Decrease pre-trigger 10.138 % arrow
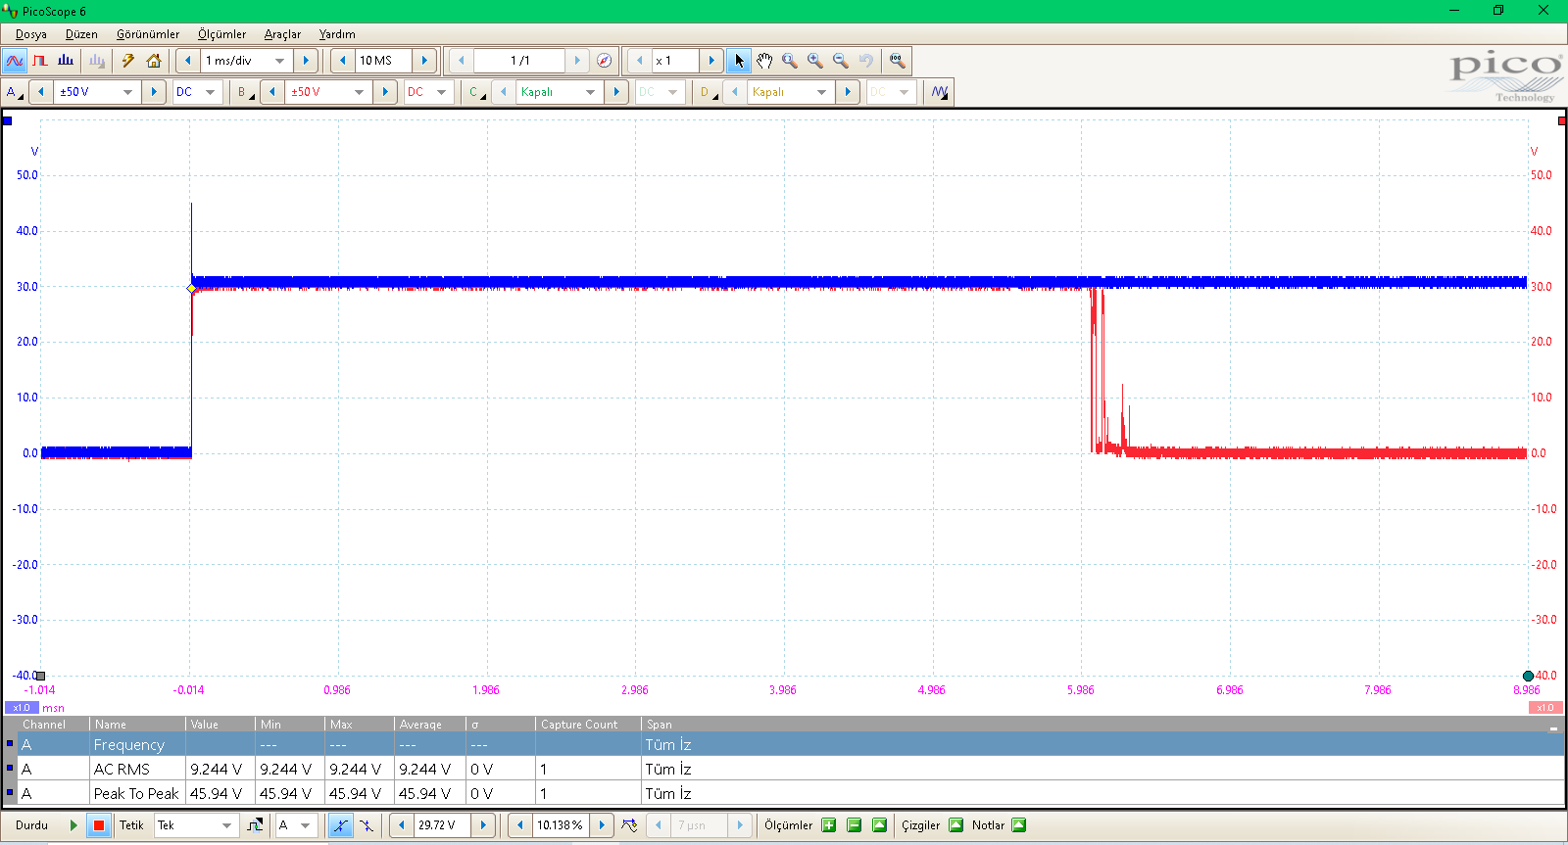This screenshot has width=1568, height=845. click(x=520, y=825)
